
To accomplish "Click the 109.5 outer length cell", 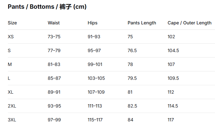I will [173, 78].
